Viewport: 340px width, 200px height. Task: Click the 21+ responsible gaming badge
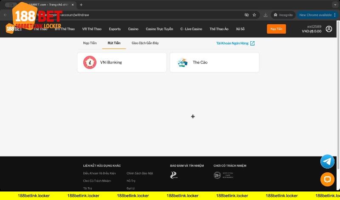217,175
